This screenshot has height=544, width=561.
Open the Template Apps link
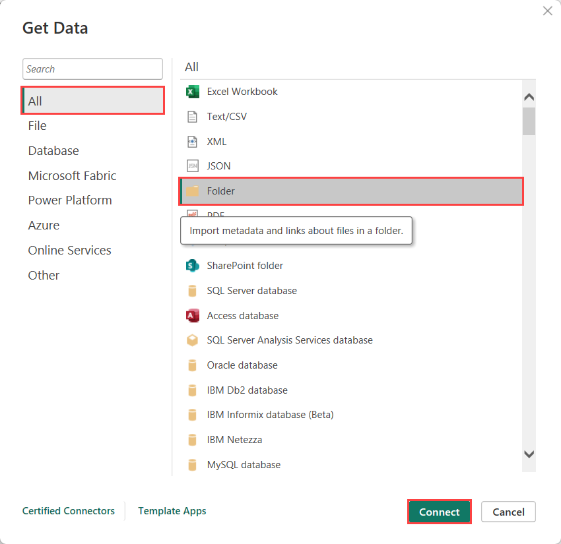click(x=172, y=511)
